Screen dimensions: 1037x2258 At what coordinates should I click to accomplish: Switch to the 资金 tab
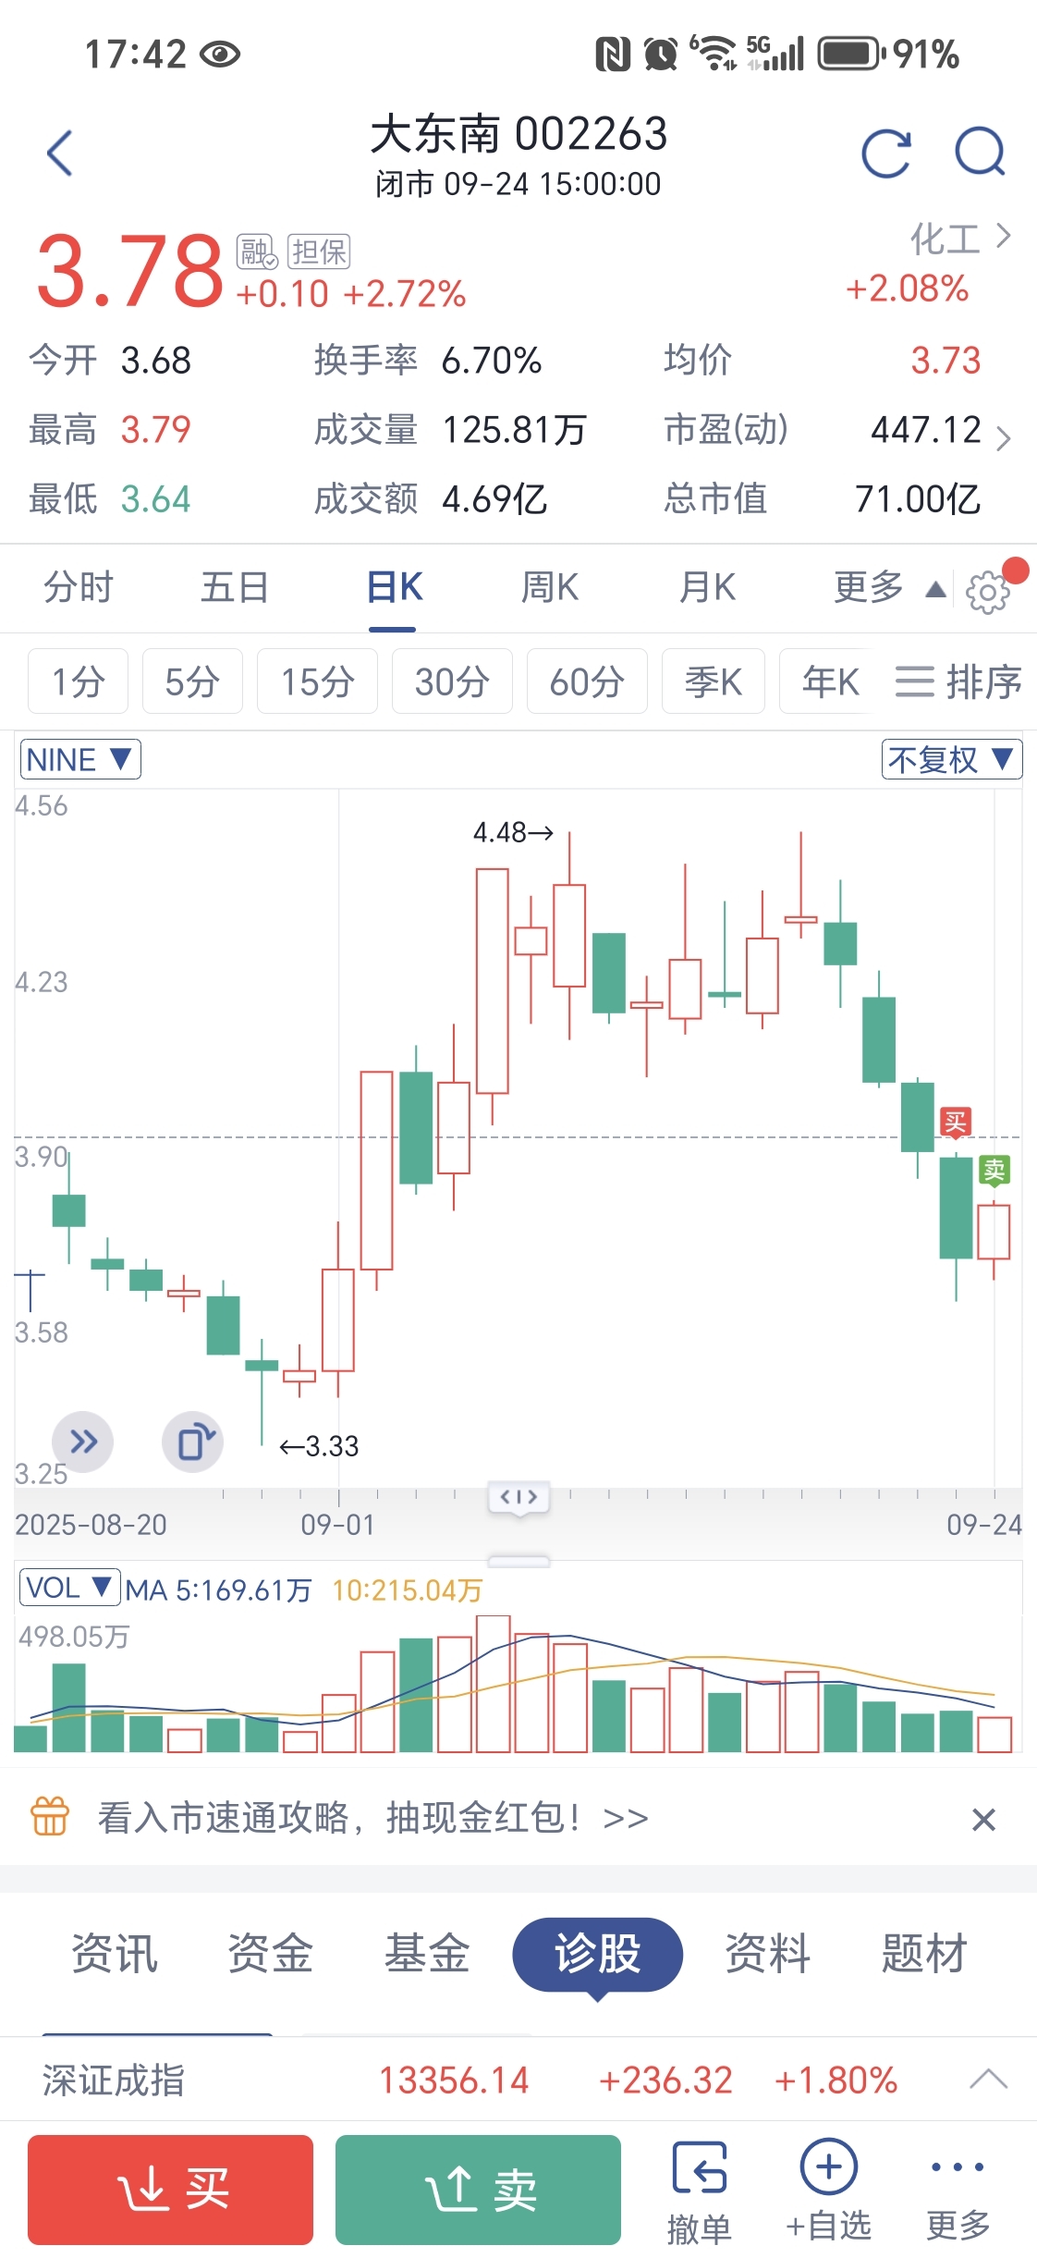tap(271, 1954)
